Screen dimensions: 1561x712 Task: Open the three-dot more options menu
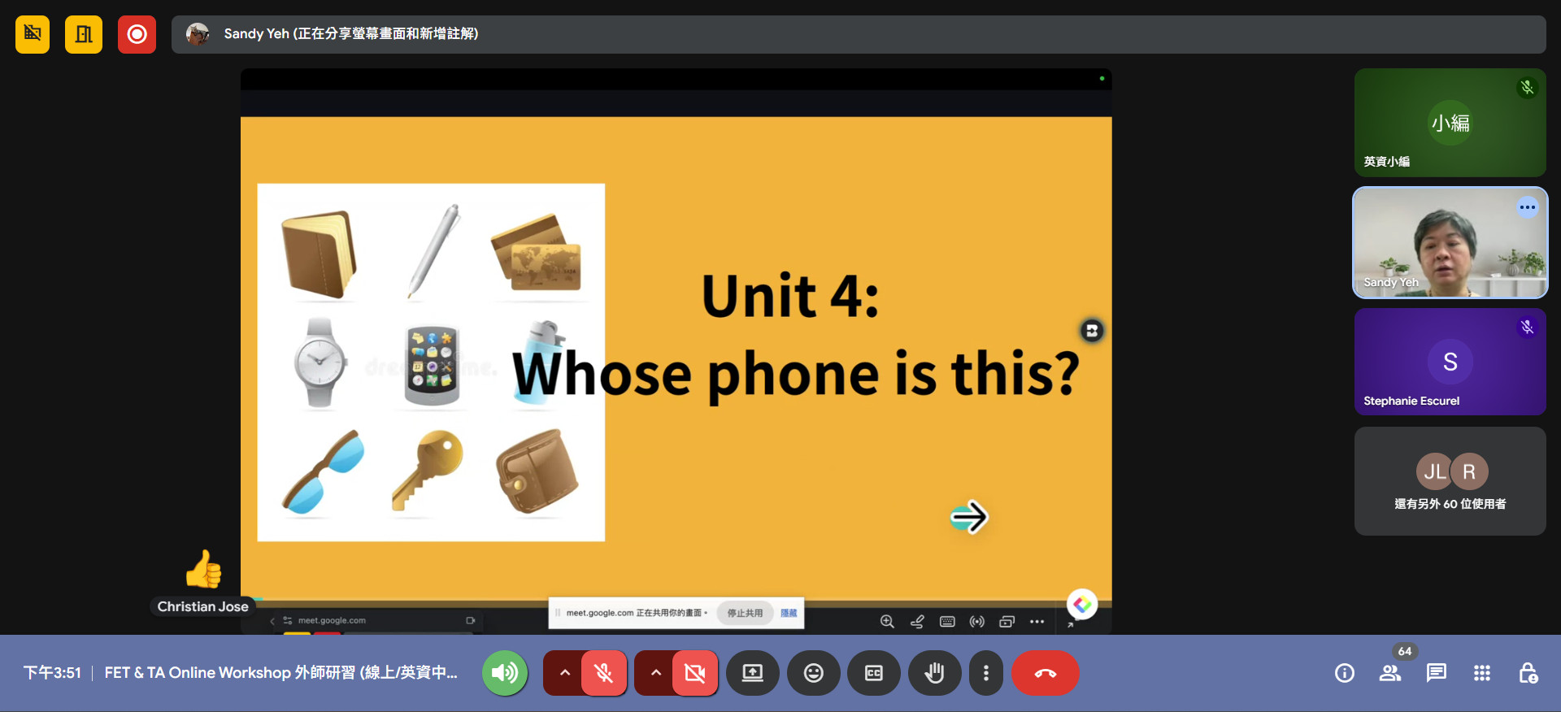click(985, 673)
